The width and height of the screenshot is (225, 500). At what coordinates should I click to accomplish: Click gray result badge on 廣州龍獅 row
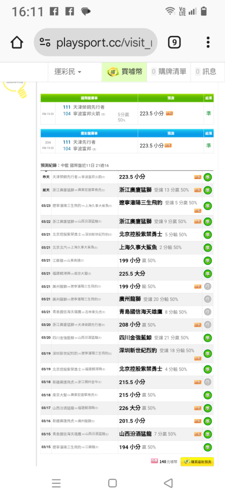click(208, 299)
